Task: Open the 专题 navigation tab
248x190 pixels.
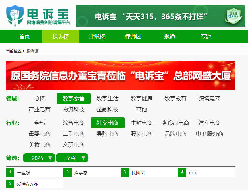Action: tap(206, 36)
